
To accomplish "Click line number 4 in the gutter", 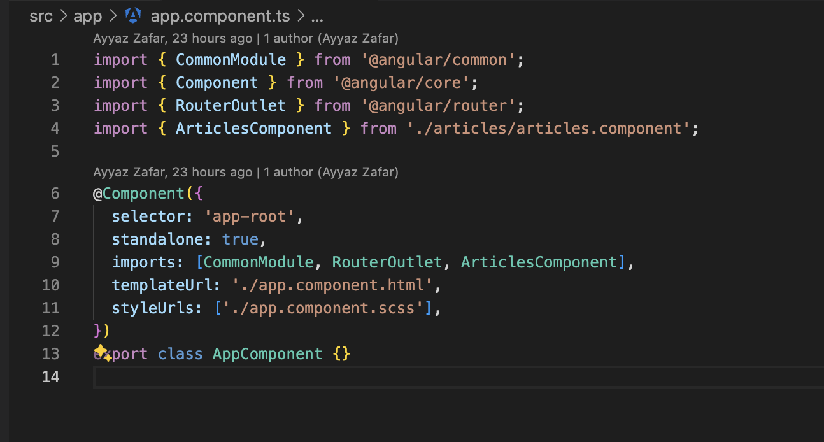I will pos(55,129).
